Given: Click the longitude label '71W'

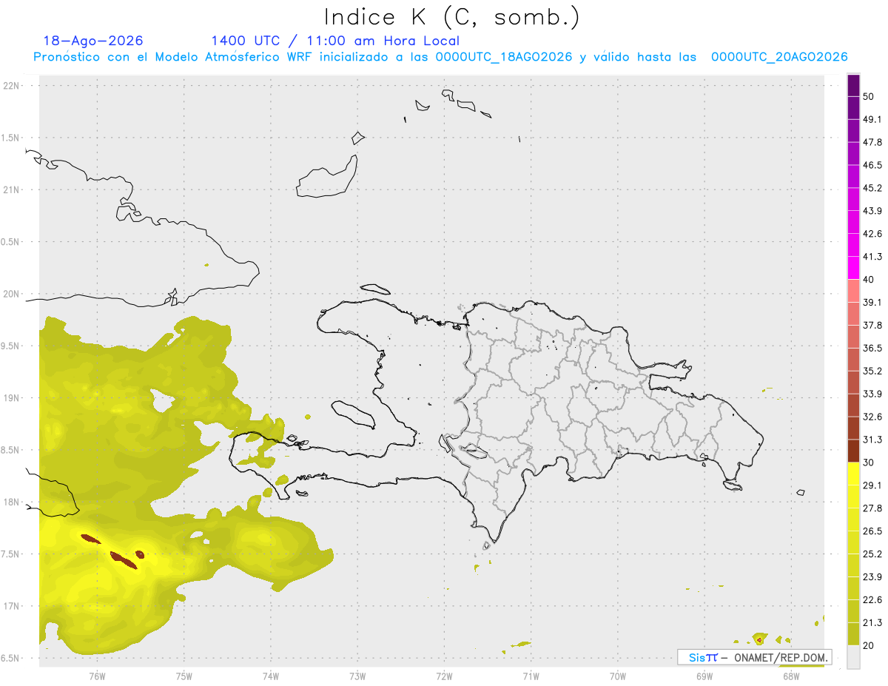Looking at the screenshot, I should (x=531, y=676).
